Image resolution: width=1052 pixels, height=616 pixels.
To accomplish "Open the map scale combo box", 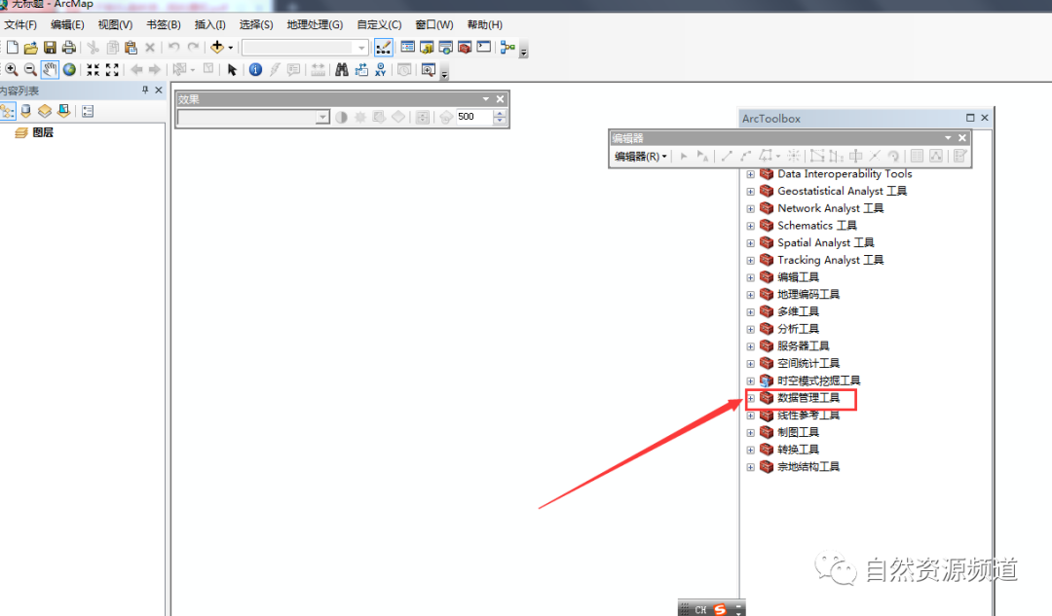I will [x=305, y=48].
